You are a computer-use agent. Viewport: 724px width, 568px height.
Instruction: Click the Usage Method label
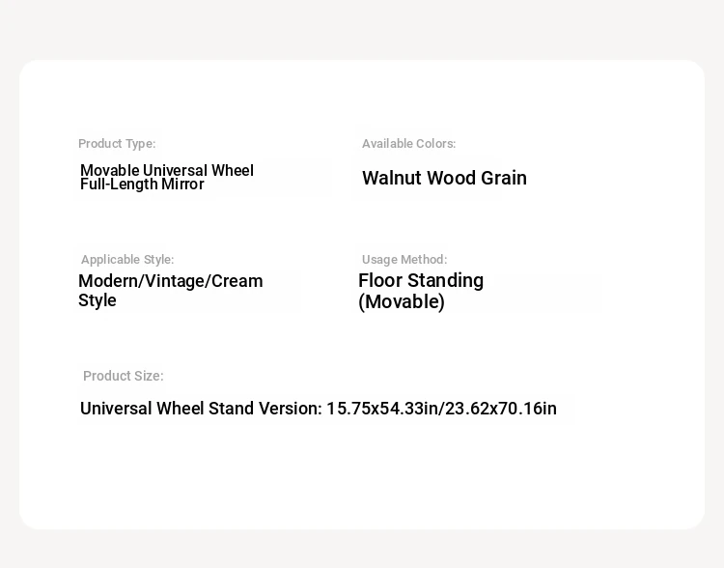[404, 260]
